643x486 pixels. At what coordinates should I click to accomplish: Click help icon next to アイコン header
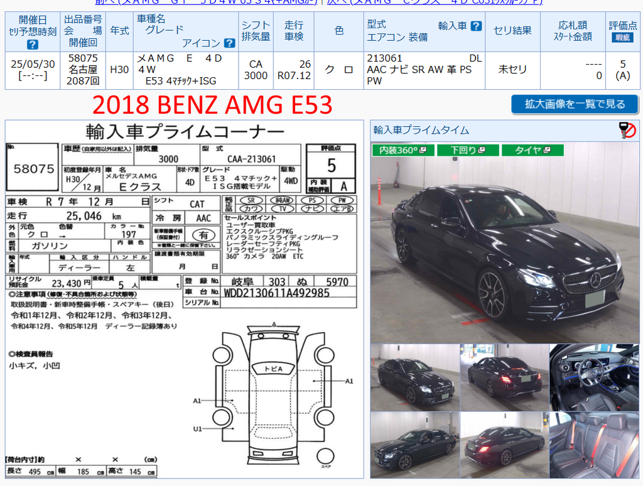pos(230,43)
